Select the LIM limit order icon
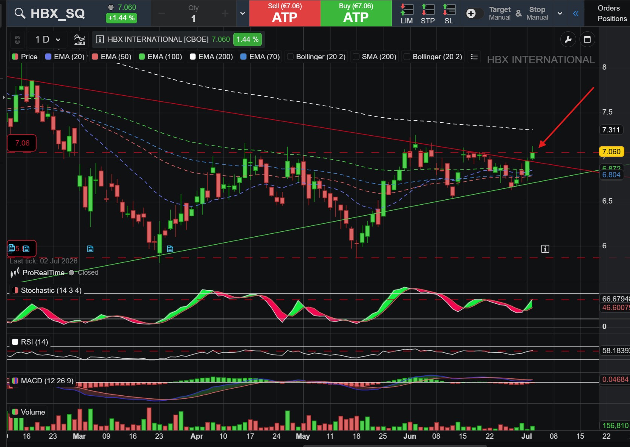The height and width of the screenshot is (447, 630). point(407,14)
